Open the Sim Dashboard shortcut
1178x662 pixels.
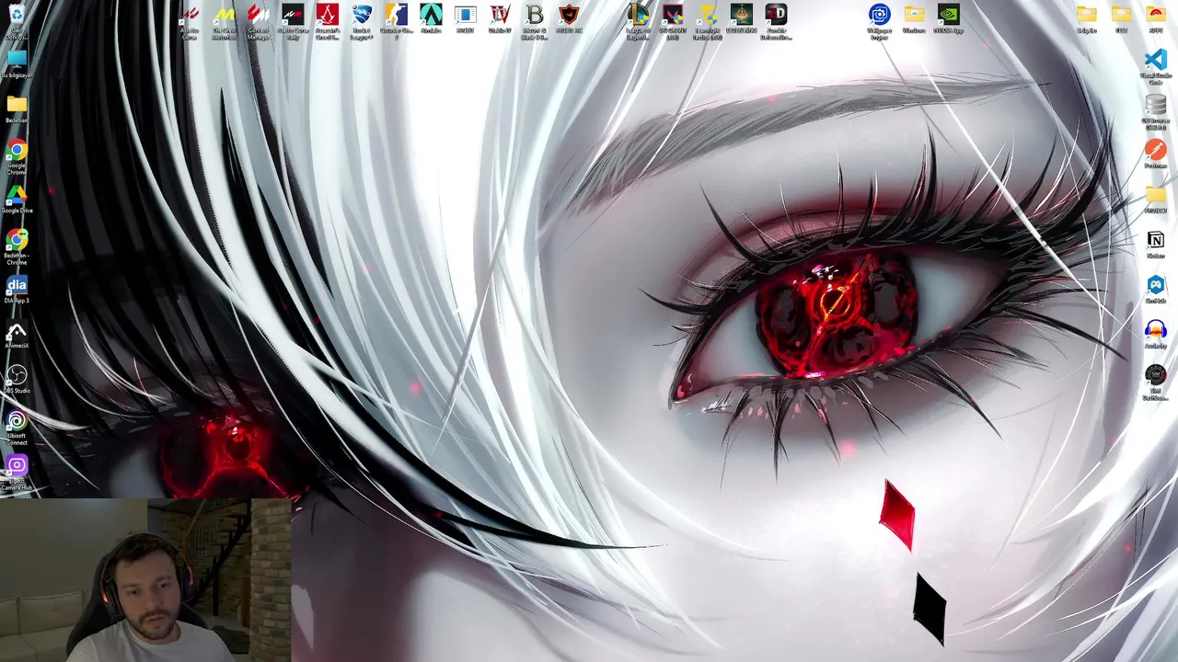(1156, 383)
